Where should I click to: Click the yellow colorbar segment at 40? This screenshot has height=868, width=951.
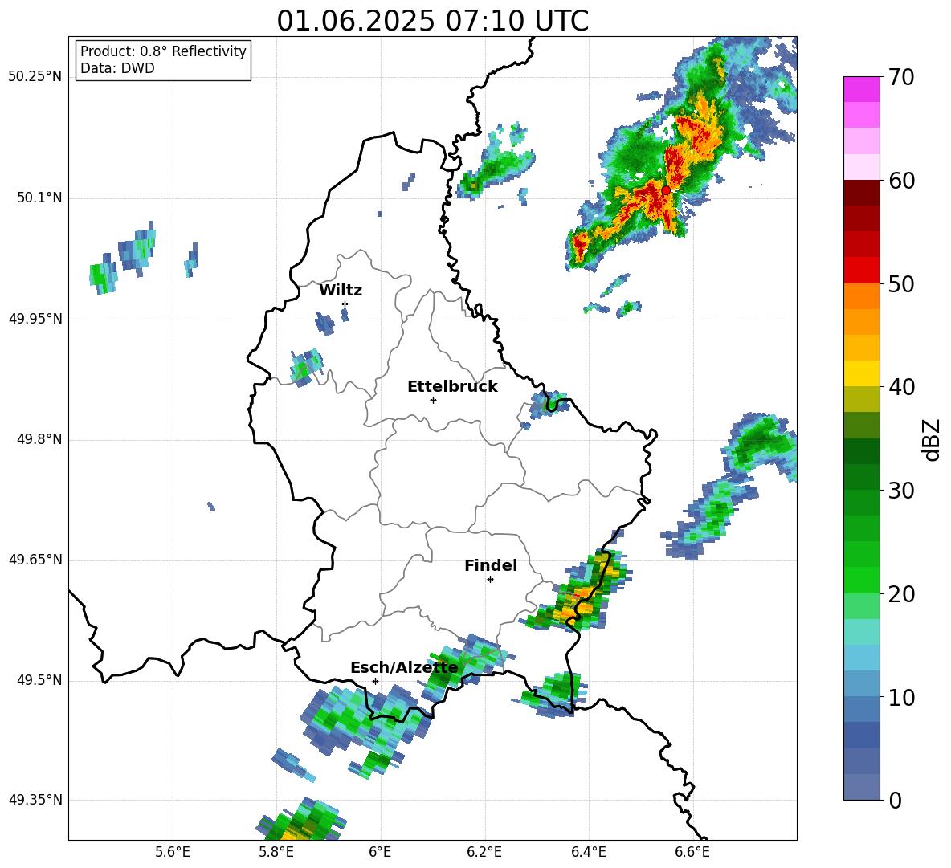coord(861,373)
